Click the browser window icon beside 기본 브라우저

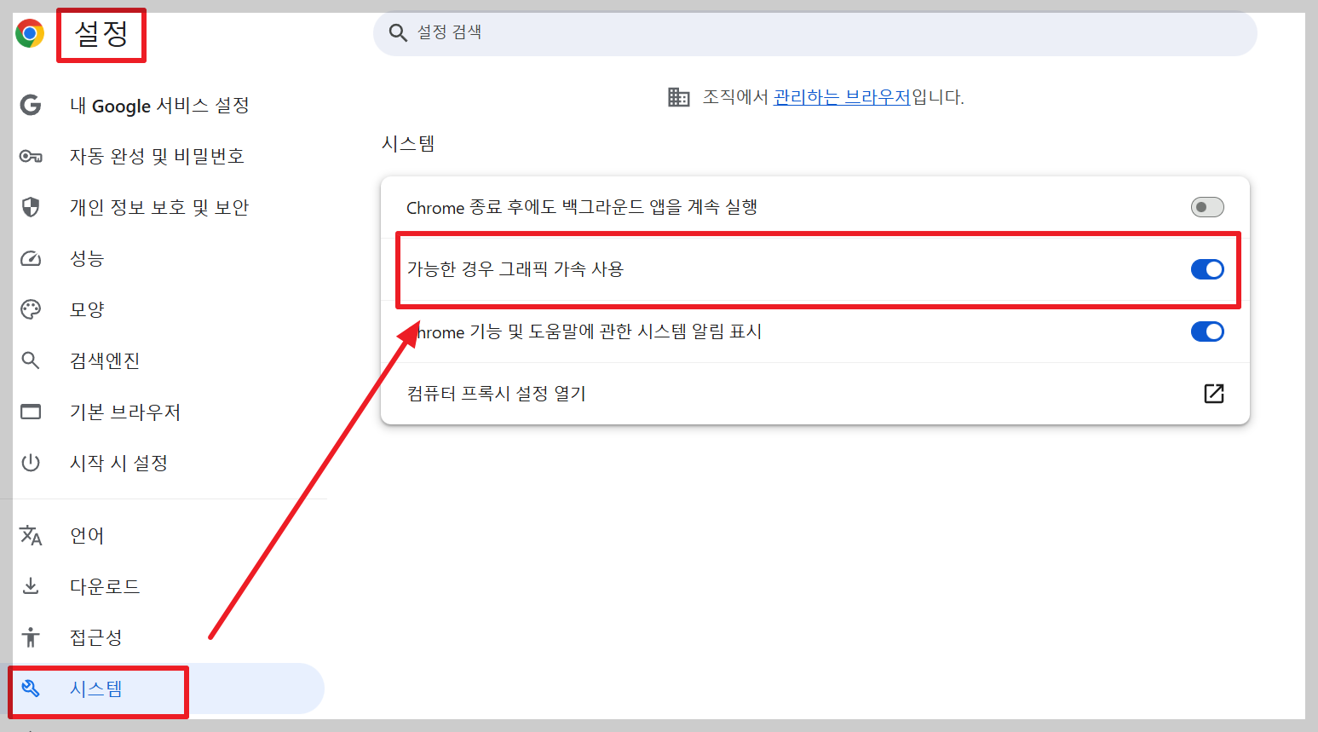pos(31,412)
